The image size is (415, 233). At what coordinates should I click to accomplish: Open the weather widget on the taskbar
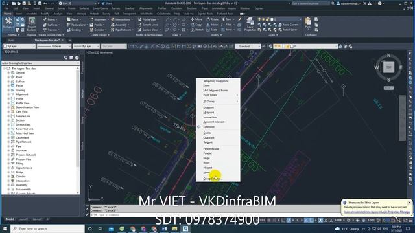click(x=347, y=228)
